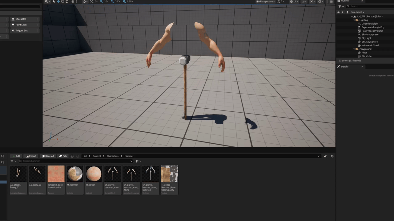
Task: Toggle grid location snapping icon
Action: tap(102, 2)
